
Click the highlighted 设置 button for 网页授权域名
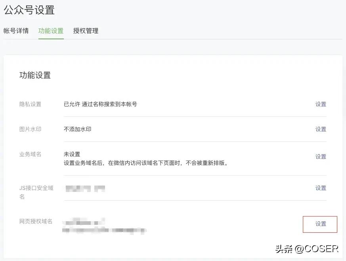(x=320, y=224)
